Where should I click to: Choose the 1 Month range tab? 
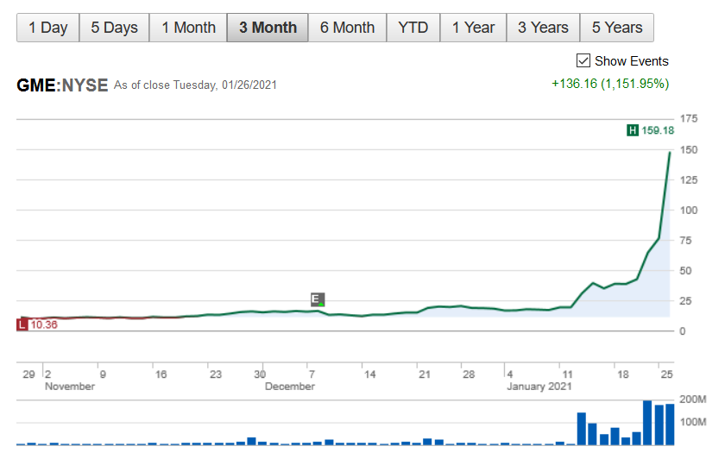(188, 28)
